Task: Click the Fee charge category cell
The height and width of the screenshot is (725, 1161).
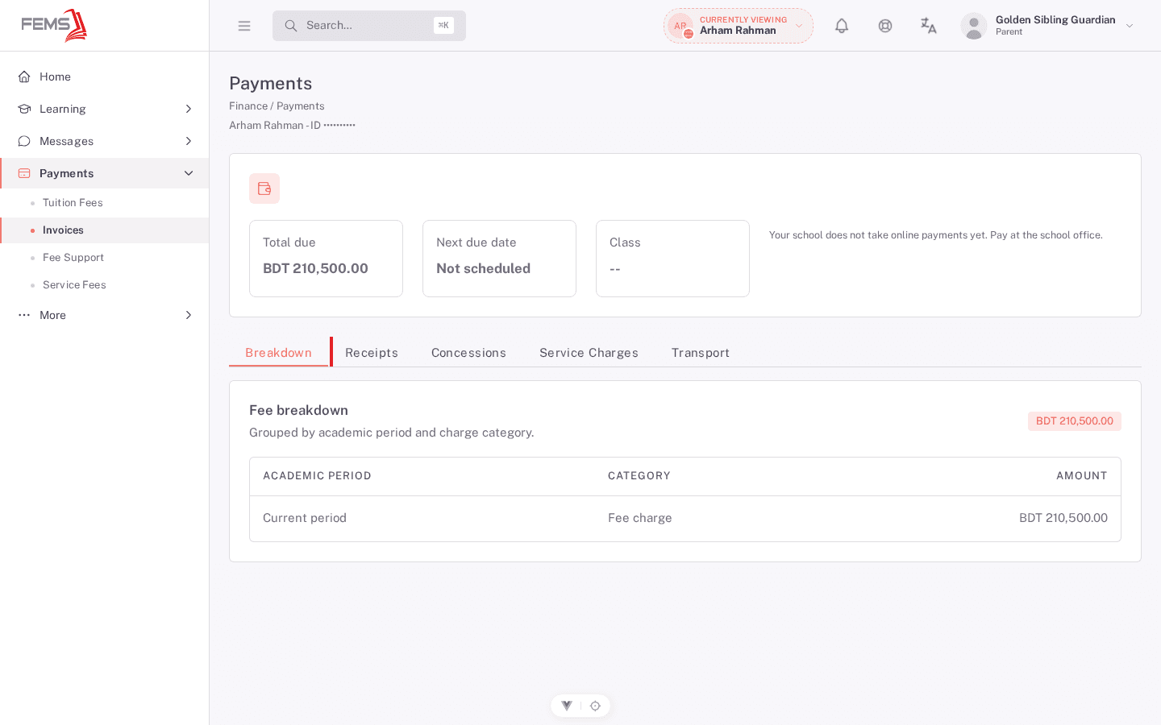Action: click(640, 518)
